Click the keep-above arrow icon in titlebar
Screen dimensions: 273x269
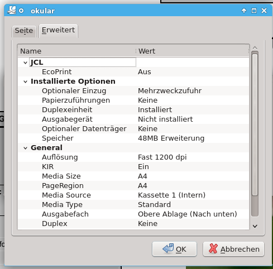coord(244,11)
